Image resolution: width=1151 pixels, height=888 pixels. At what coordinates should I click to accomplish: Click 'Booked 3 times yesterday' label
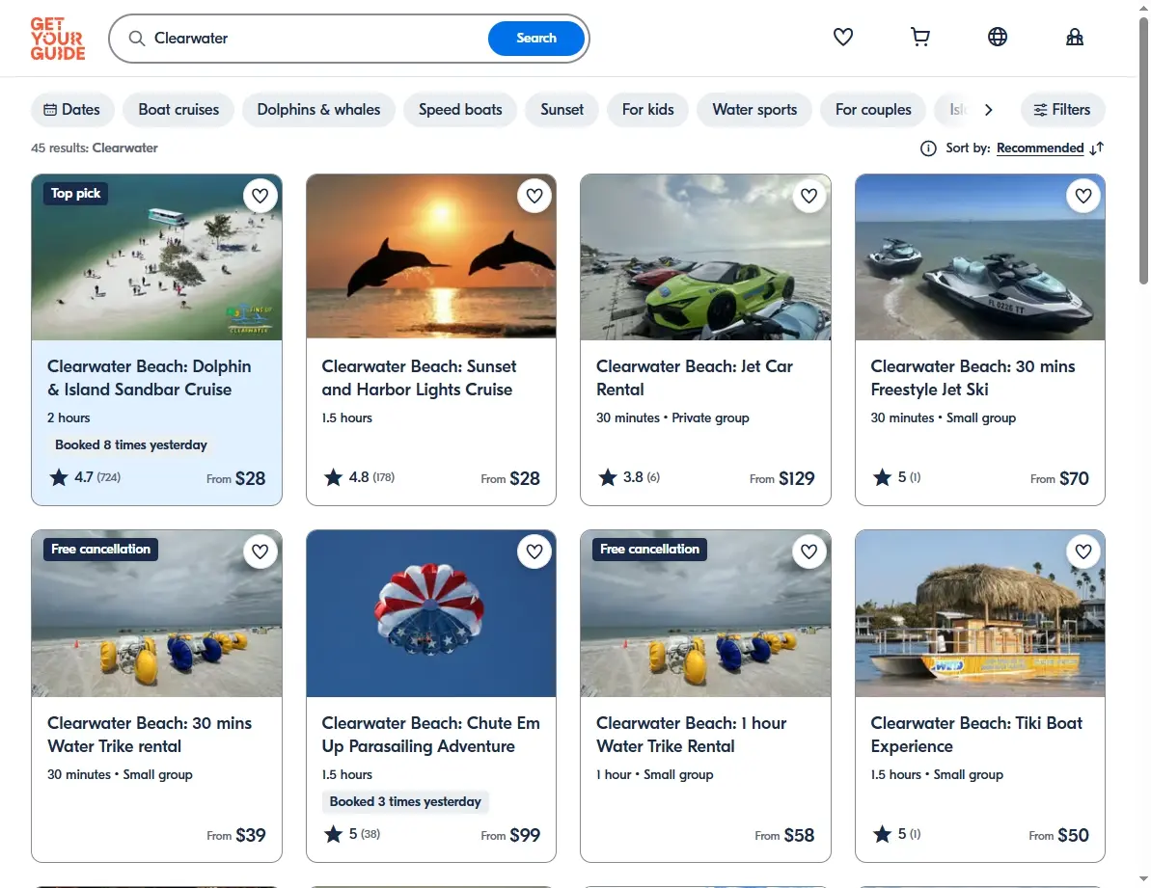pos(405,801)
